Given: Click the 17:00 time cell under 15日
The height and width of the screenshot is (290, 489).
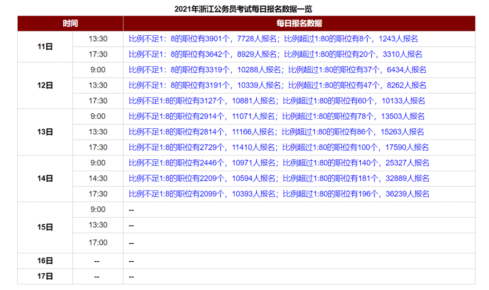Looking at the screenshot, I should pos(98,243).
